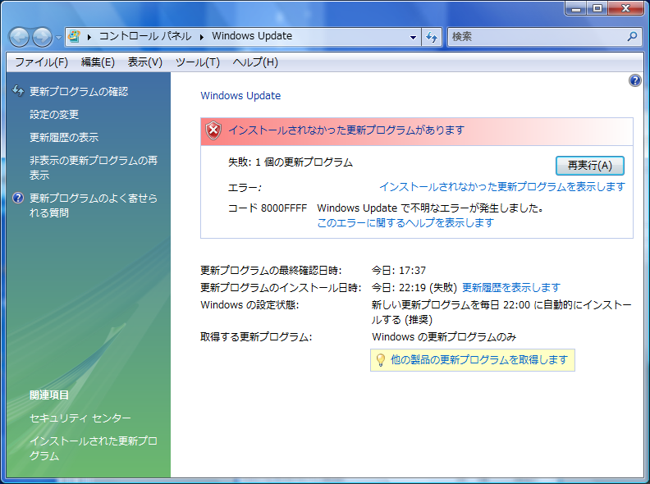Click the blue help icon at top right

click(634, 80)
